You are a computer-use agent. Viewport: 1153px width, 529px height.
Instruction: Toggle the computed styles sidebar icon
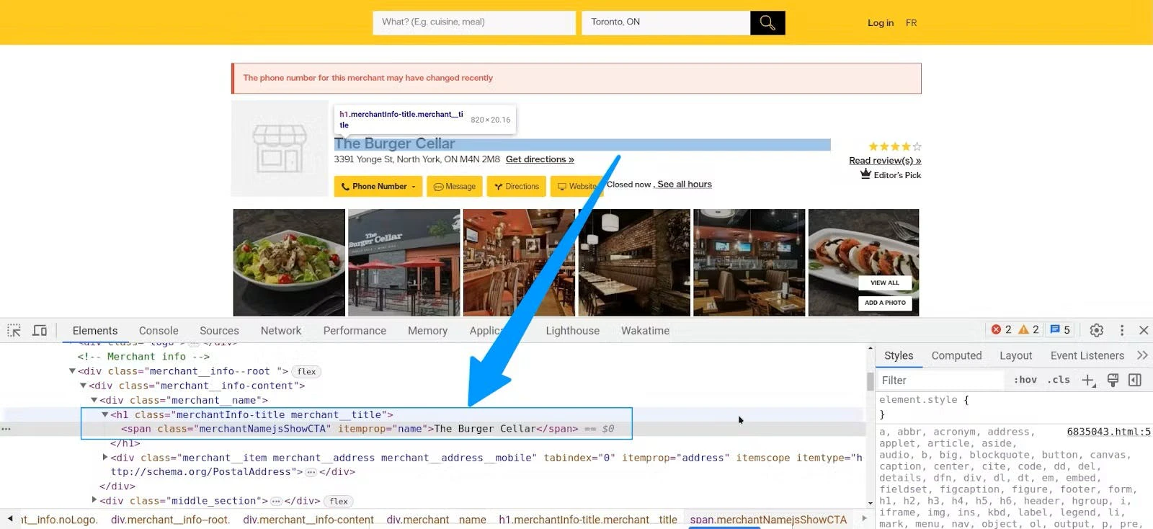(x=1135, y=380)
